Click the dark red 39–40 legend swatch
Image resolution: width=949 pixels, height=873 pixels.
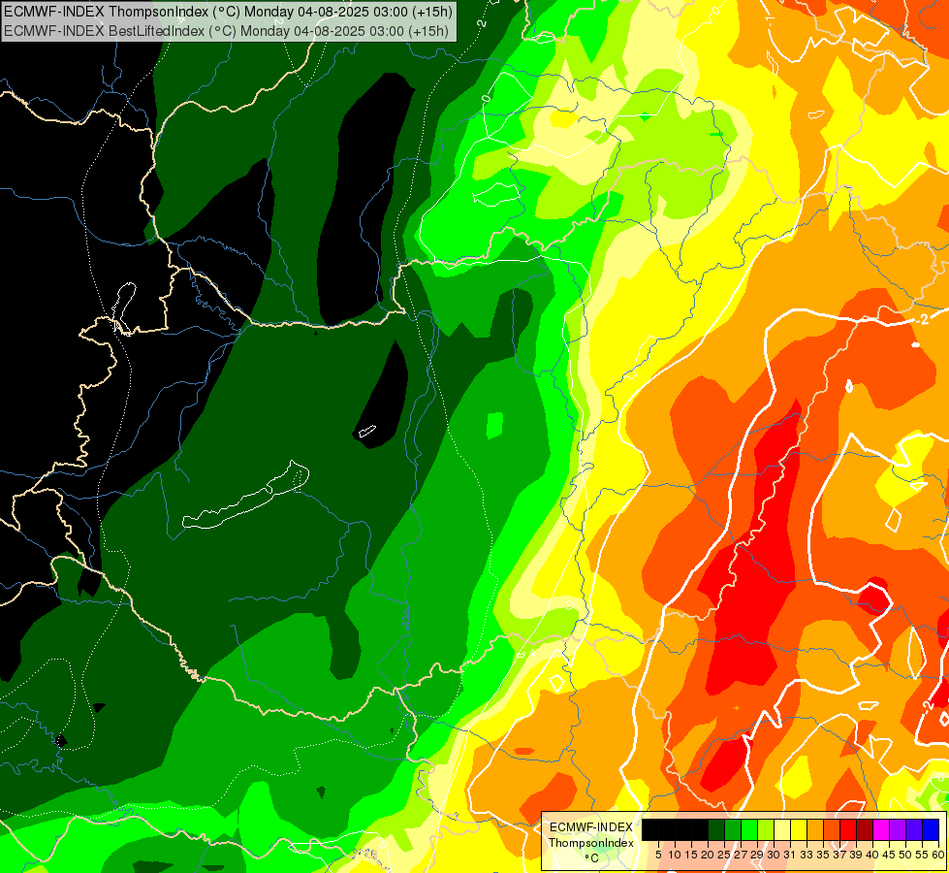[865, 829]
